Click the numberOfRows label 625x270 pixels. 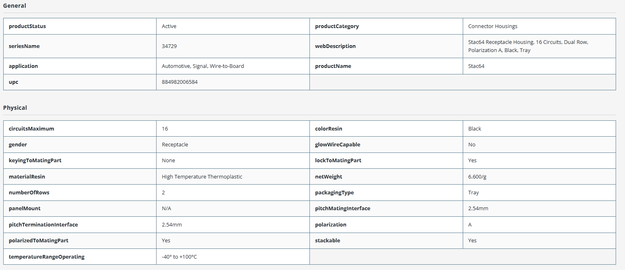coord(29,192)
